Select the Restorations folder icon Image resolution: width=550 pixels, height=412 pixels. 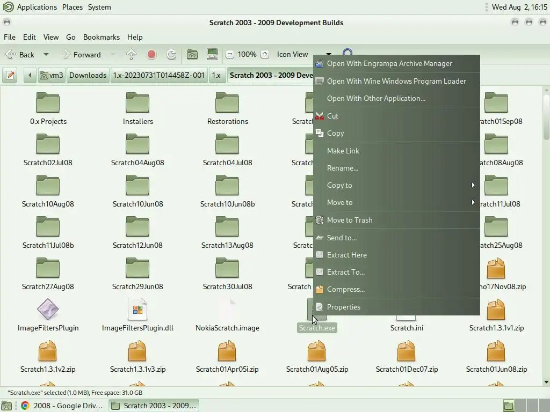pyautogui.click(x=227, y=102)
